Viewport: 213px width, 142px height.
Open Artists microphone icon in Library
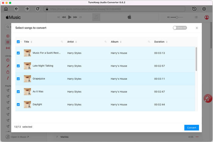pos(8,66)
